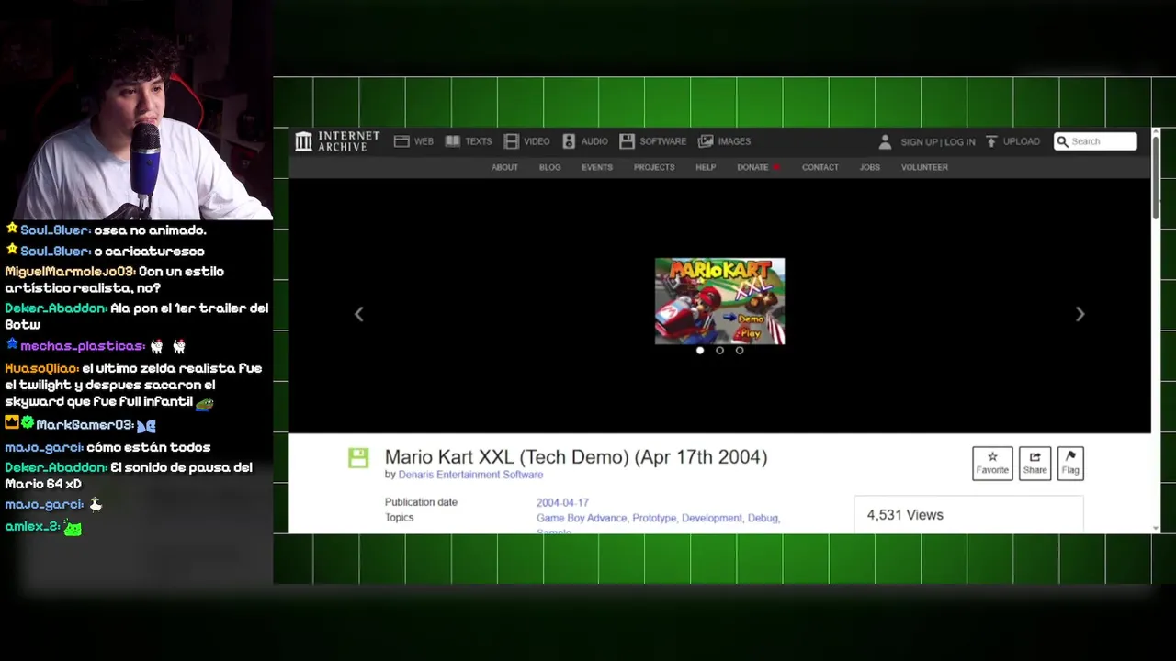Favorite this item with star button
The height and width of the screenshot is (661, 1176).
click(x=992, y=463)
